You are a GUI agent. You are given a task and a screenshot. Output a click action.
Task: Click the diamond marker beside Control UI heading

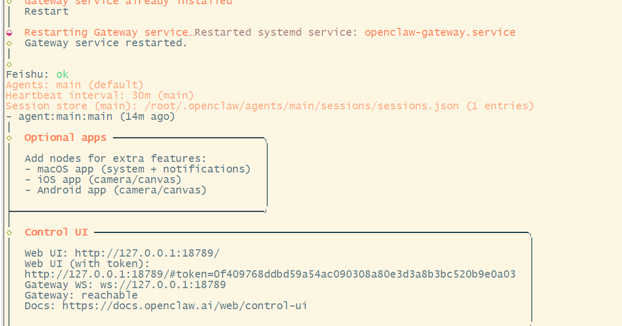(9, 232)
